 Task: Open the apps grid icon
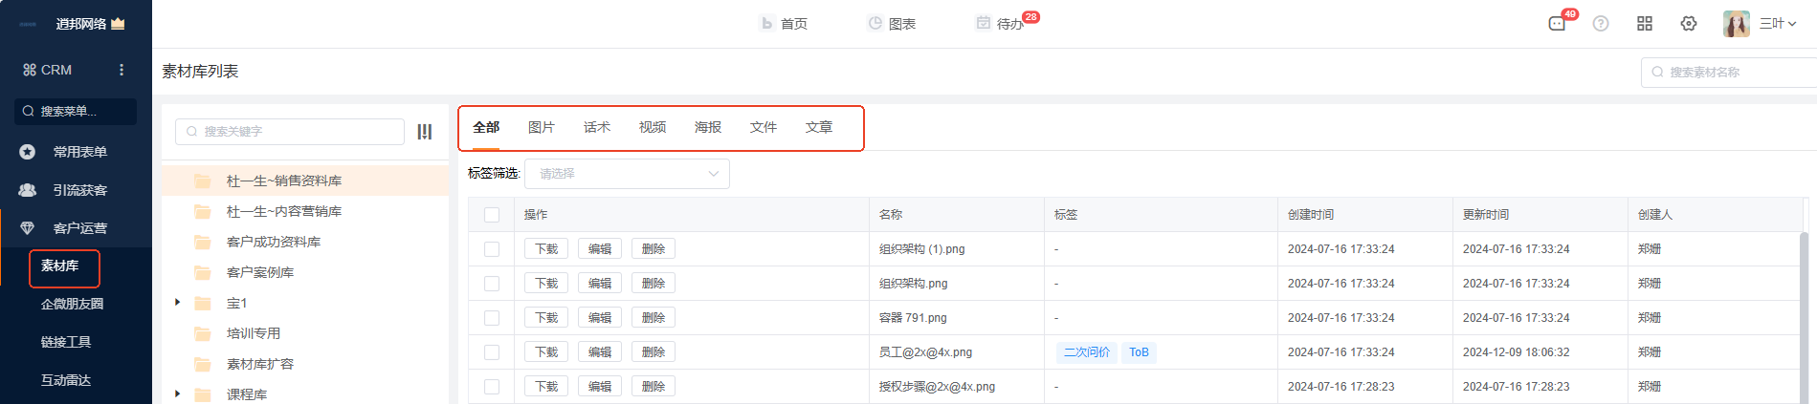click(1645, 24)
